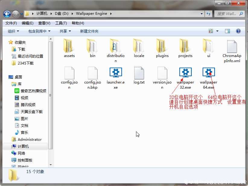
Task: Select 2345下载 in navigation pane
Action: coord(23,63)
